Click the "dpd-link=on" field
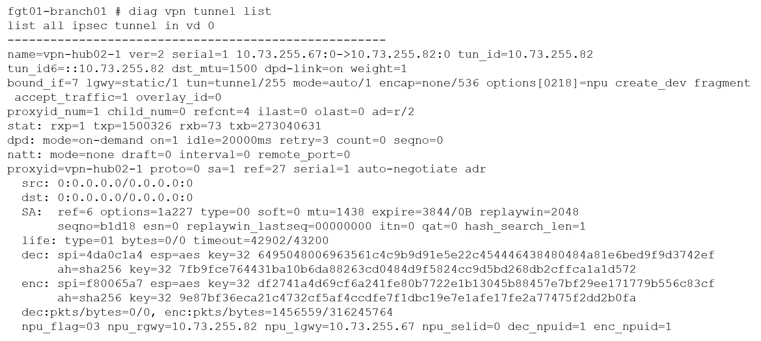 tap(303, 69)
